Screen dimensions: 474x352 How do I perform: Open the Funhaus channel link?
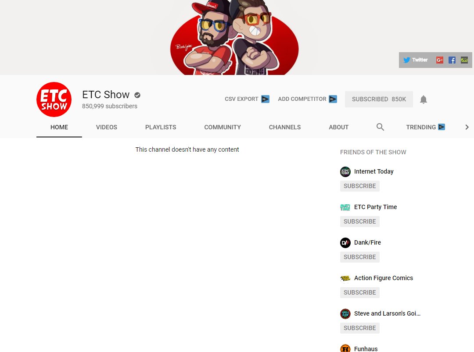(366, 348)
